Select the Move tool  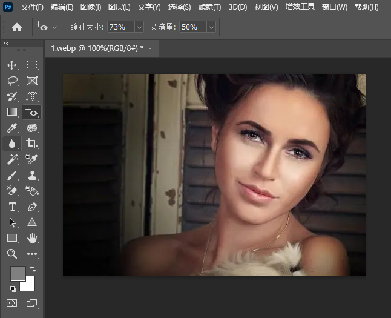point(12,65)
